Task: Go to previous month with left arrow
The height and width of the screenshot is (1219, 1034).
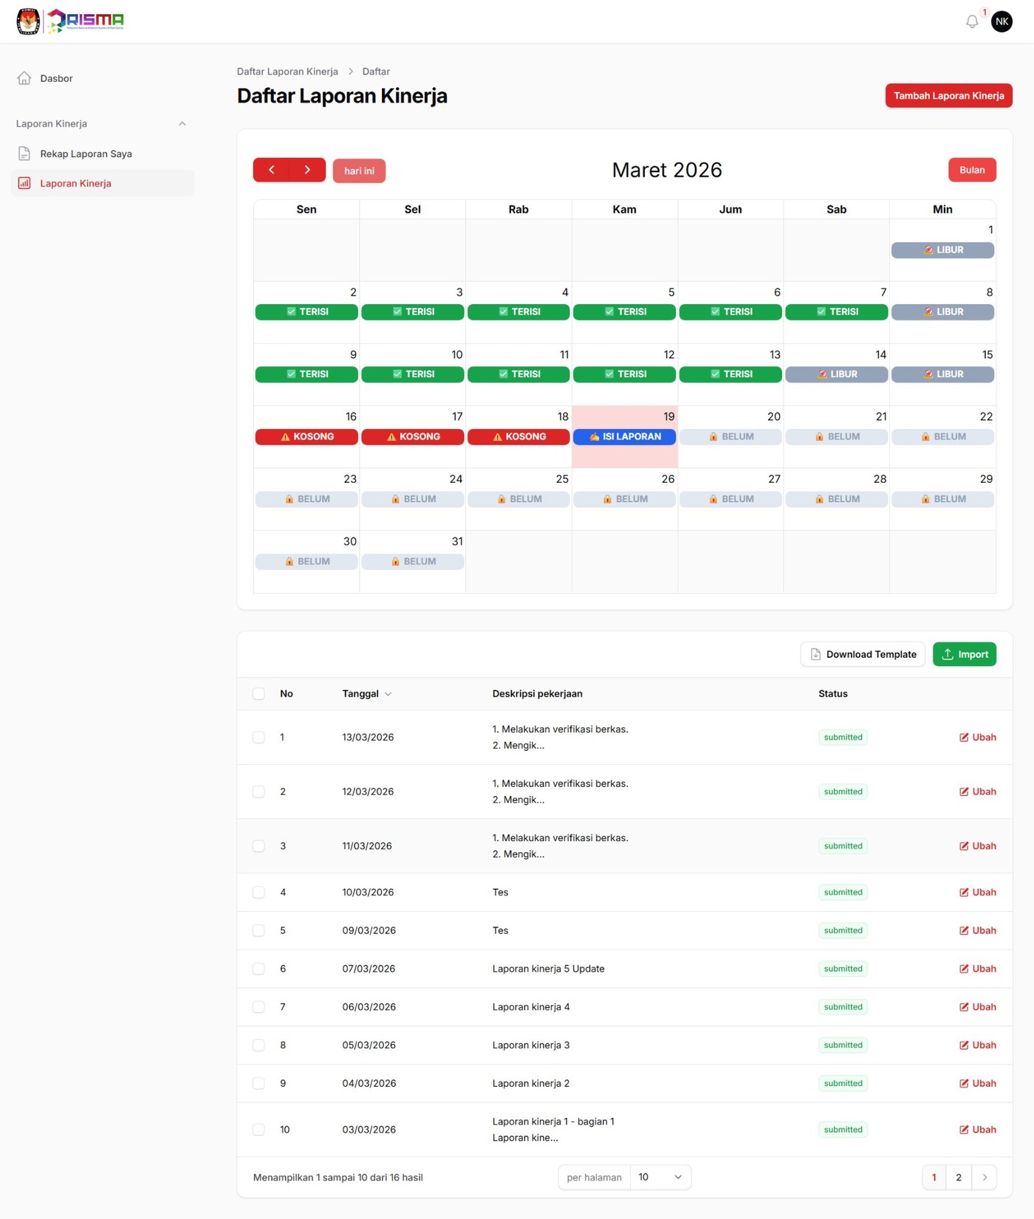Action: [x=271, y=170]
